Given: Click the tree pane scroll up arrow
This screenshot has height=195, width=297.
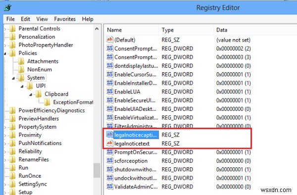Looking at the screenshot, I should pos(97,29).
